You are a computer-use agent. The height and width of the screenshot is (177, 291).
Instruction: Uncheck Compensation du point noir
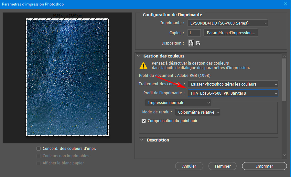[144, 121]
